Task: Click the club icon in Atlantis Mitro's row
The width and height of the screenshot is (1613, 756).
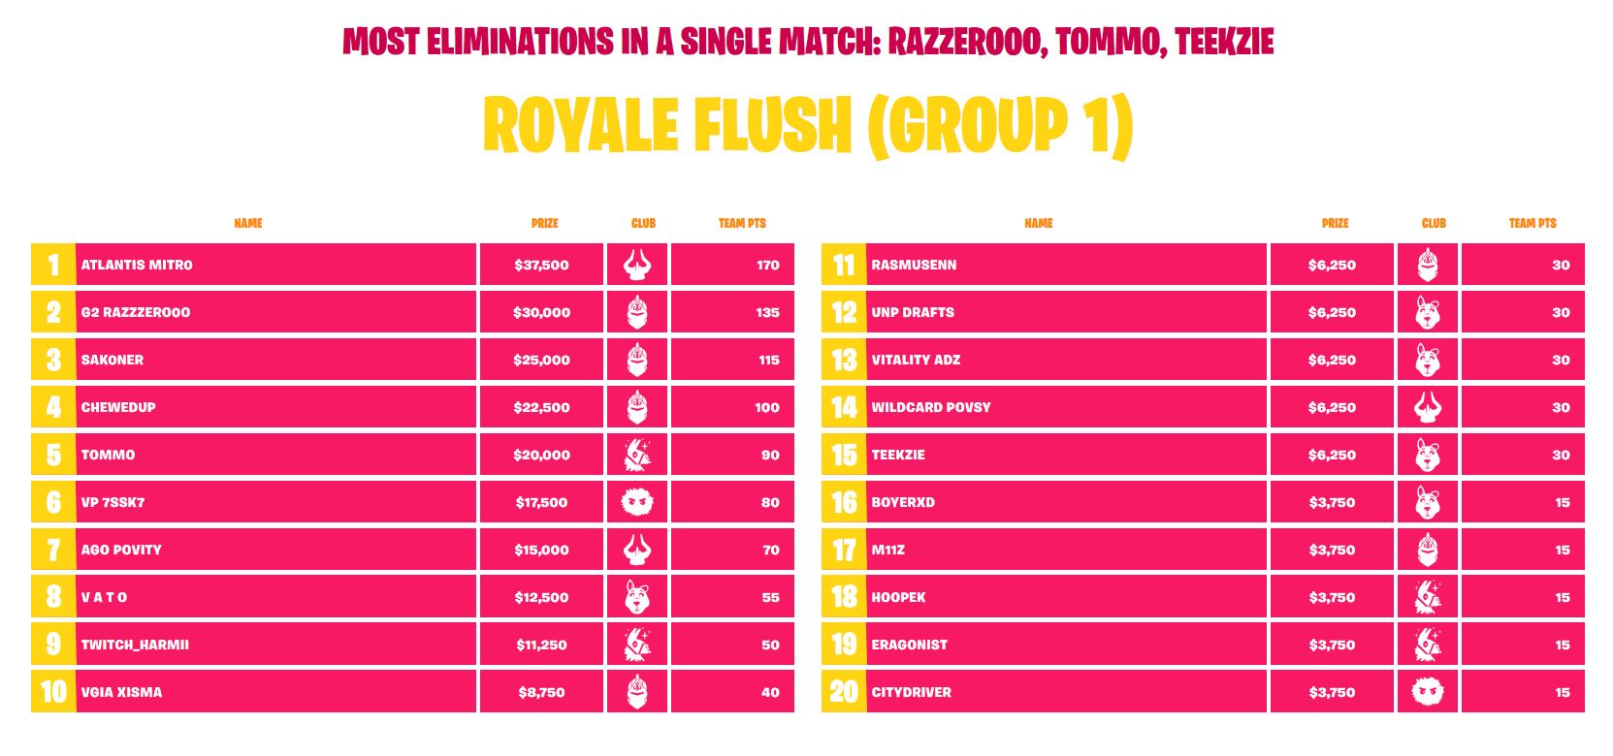Action: tap(637, 265)
